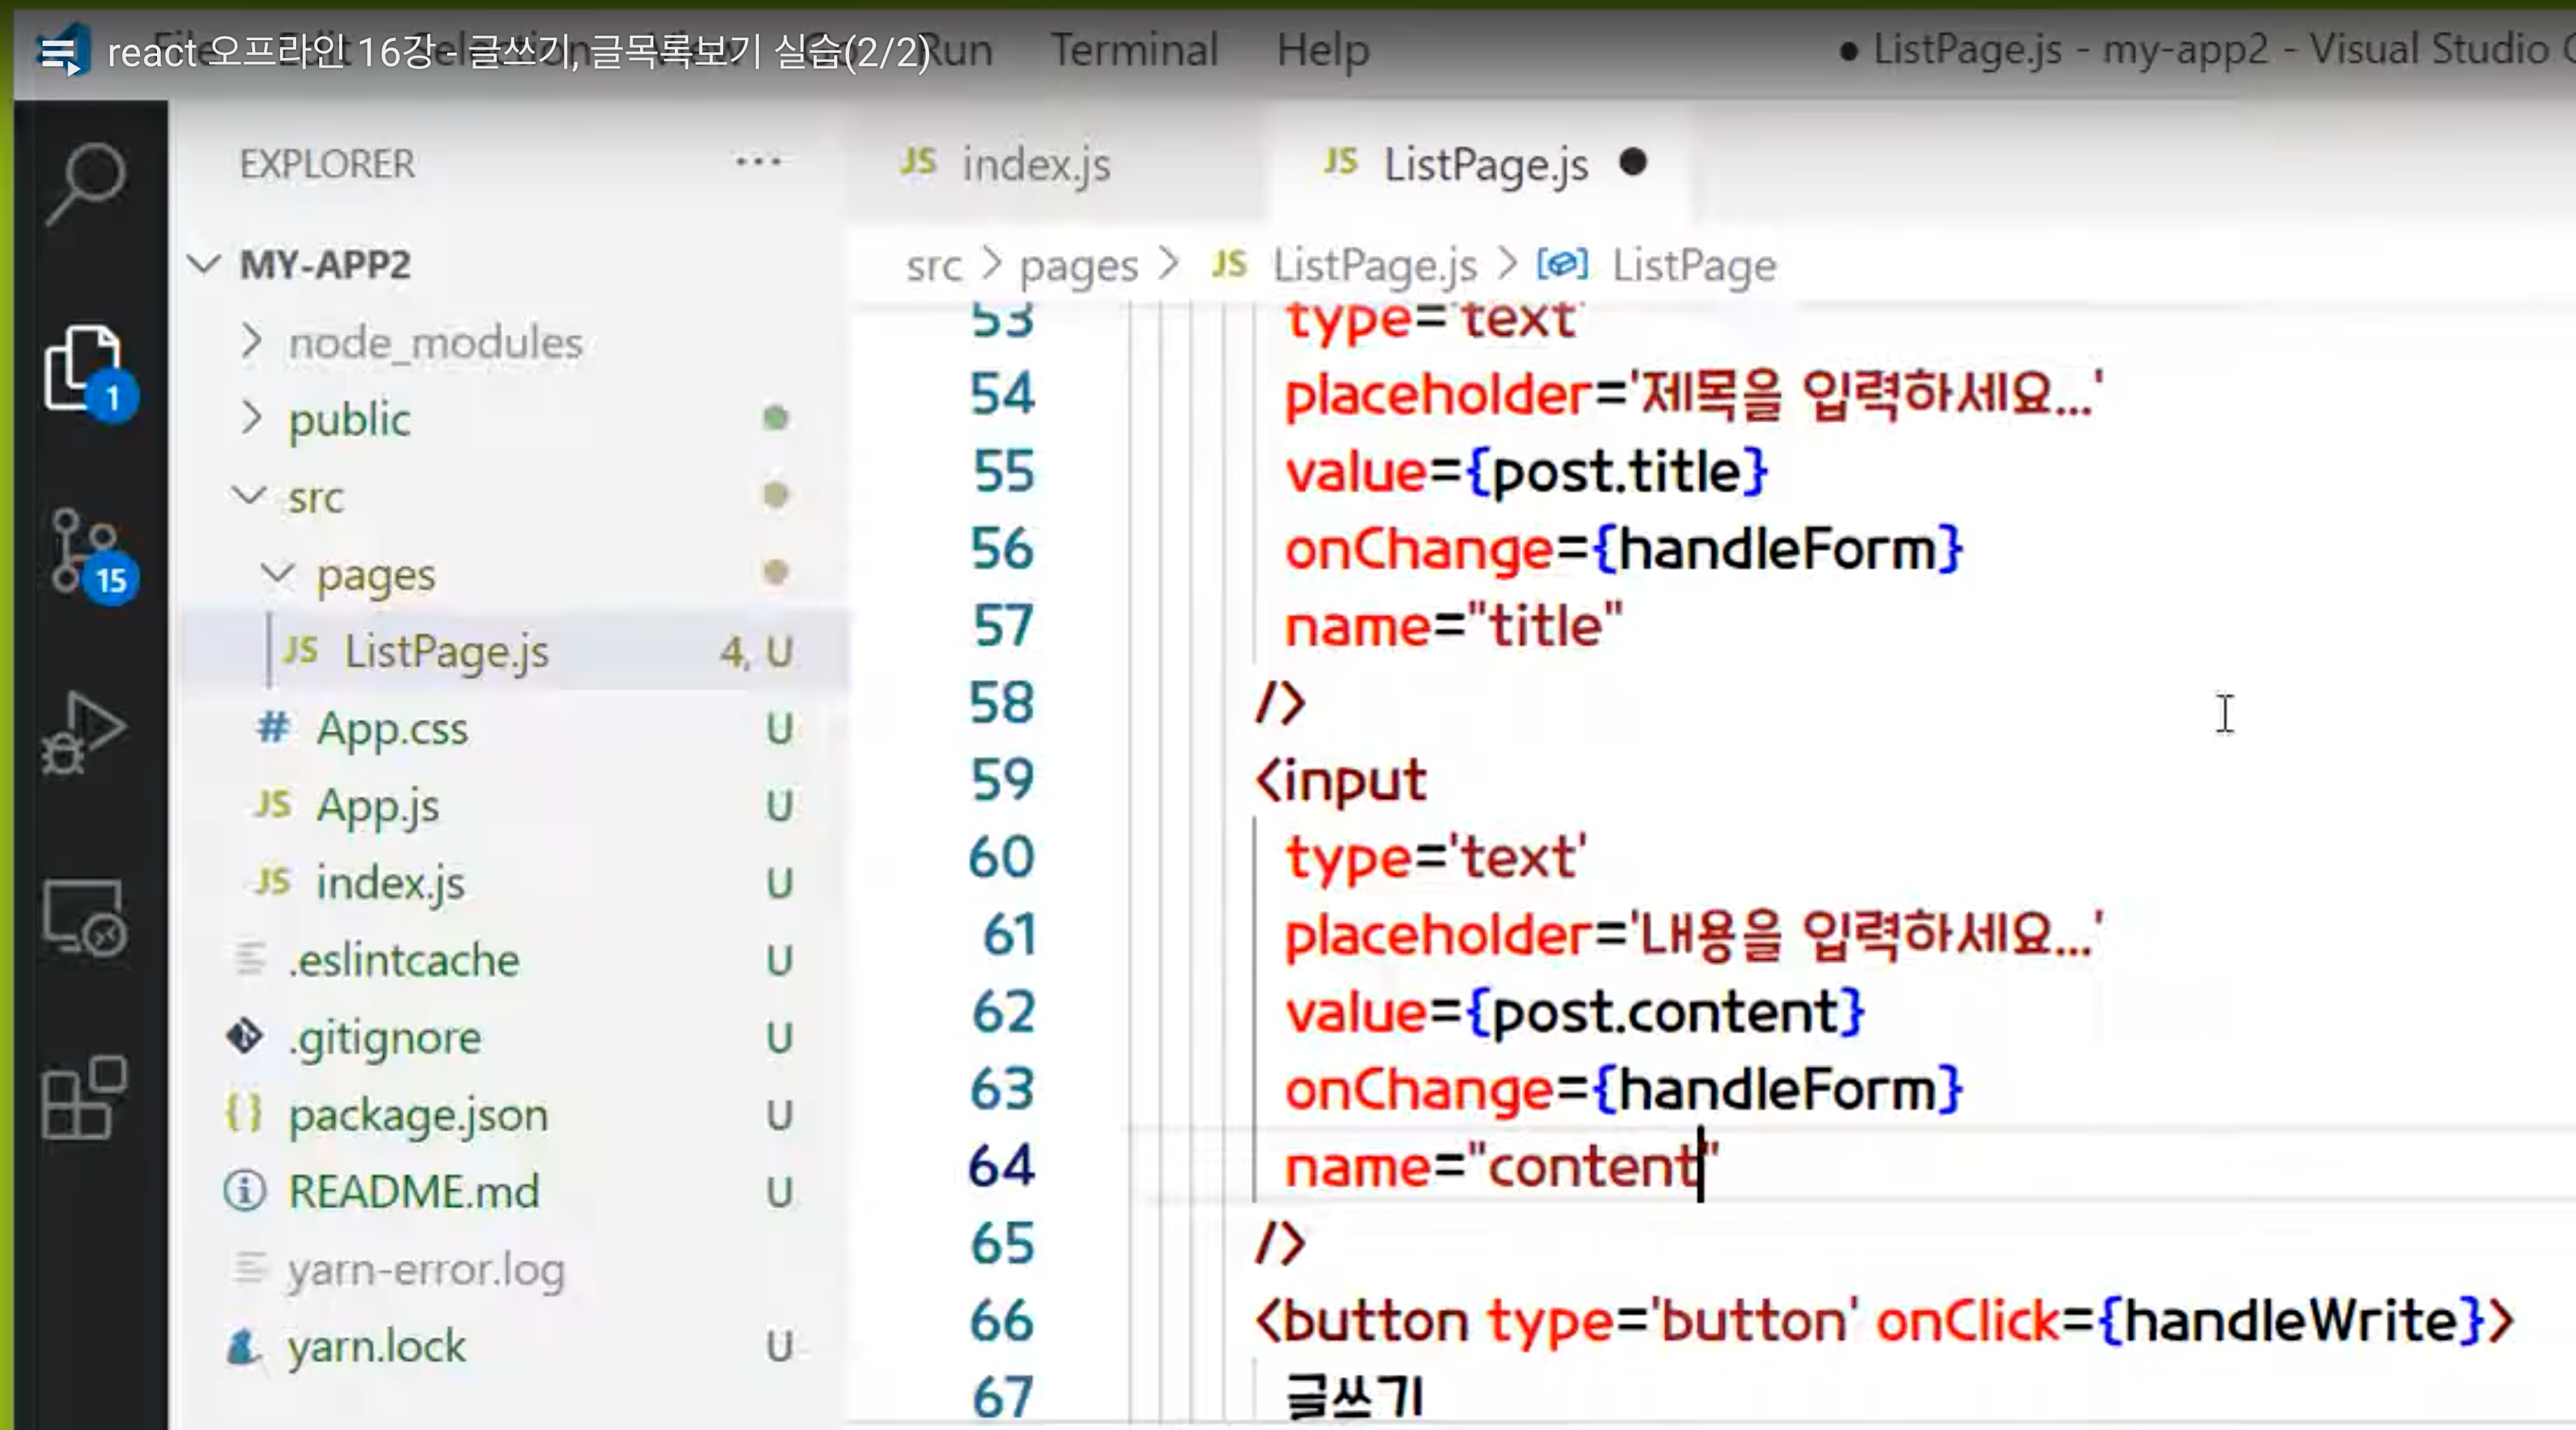Place cursor in name="title" code
Screen dimensions: 2576x1430
point(1453,626)
